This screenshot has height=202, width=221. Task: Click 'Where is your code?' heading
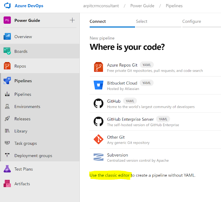[x=127, y=47]
